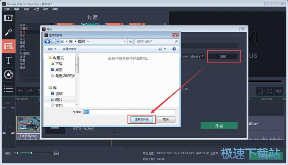Screen dimensions: 288x165
Task: Open the 回放 menu
Action: coord(26,9)
